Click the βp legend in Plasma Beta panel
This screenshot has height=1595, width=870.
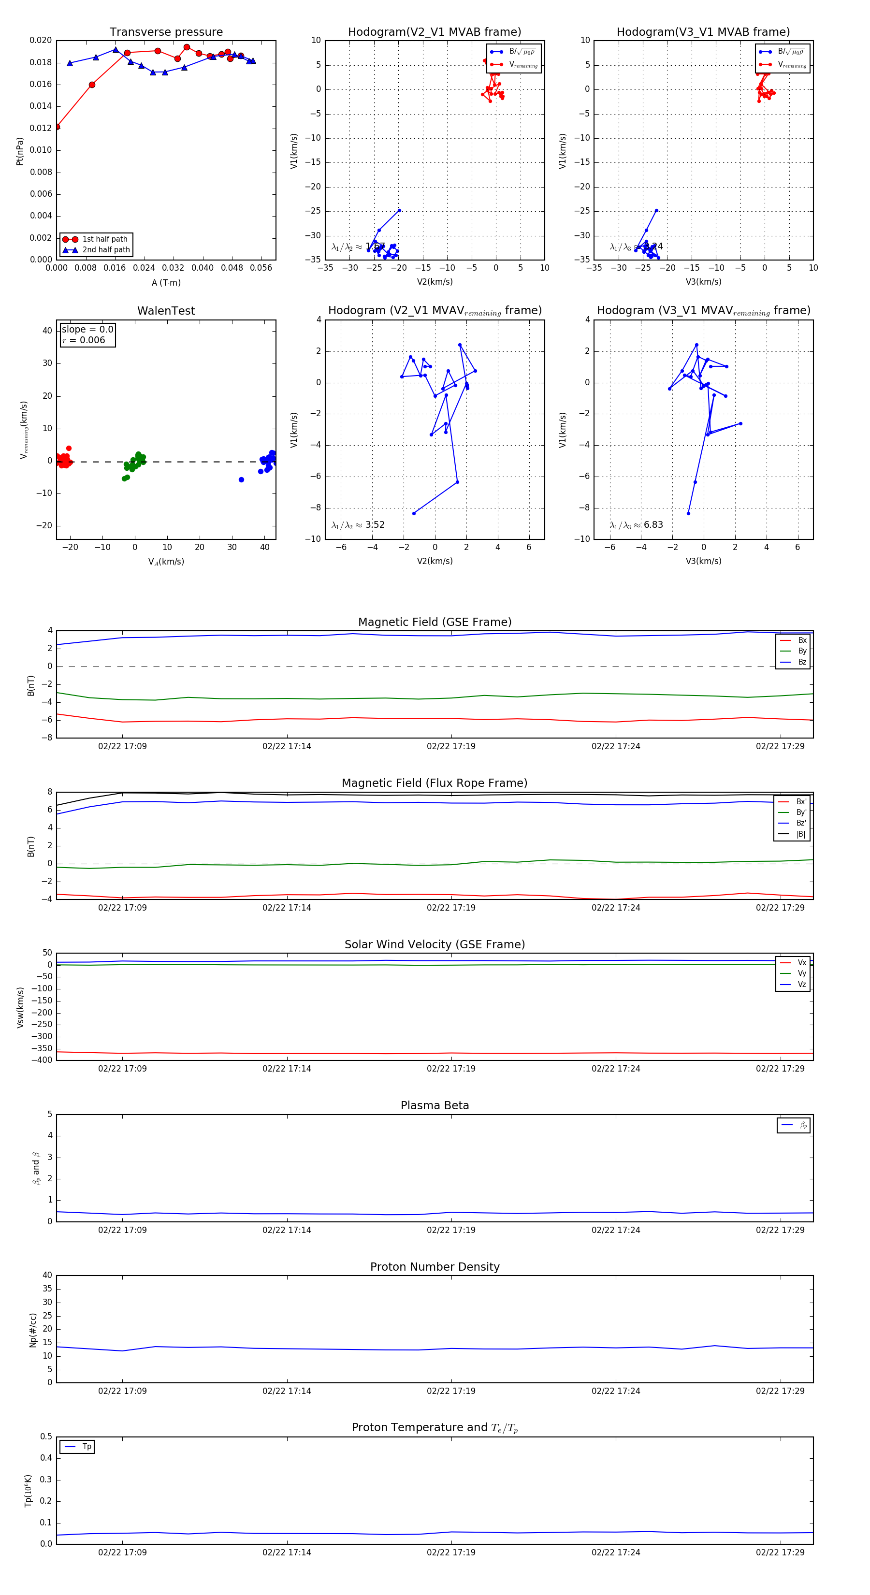tap(794, 1125)
